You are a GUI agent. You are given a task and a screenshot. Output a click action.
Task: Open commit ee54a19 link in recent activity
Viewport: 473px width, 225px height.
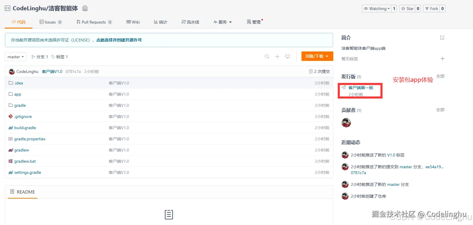tap(434, 167)
